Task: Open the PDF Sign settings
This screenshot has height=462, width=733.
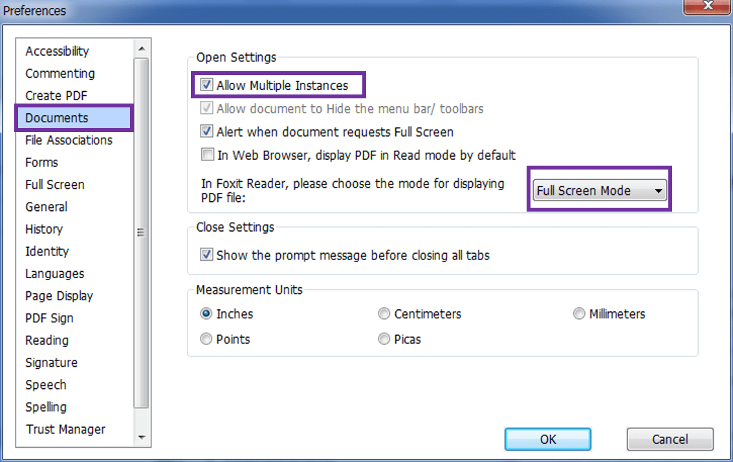Action: point(49,318)
